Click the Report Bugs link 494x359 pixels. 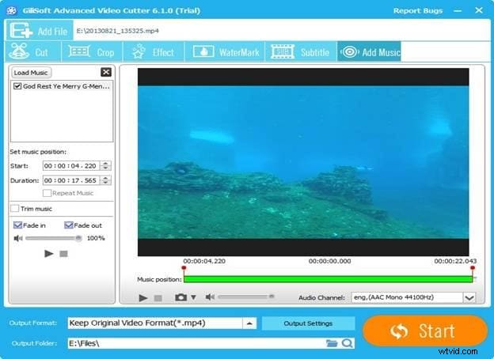[x=418, y=11]
